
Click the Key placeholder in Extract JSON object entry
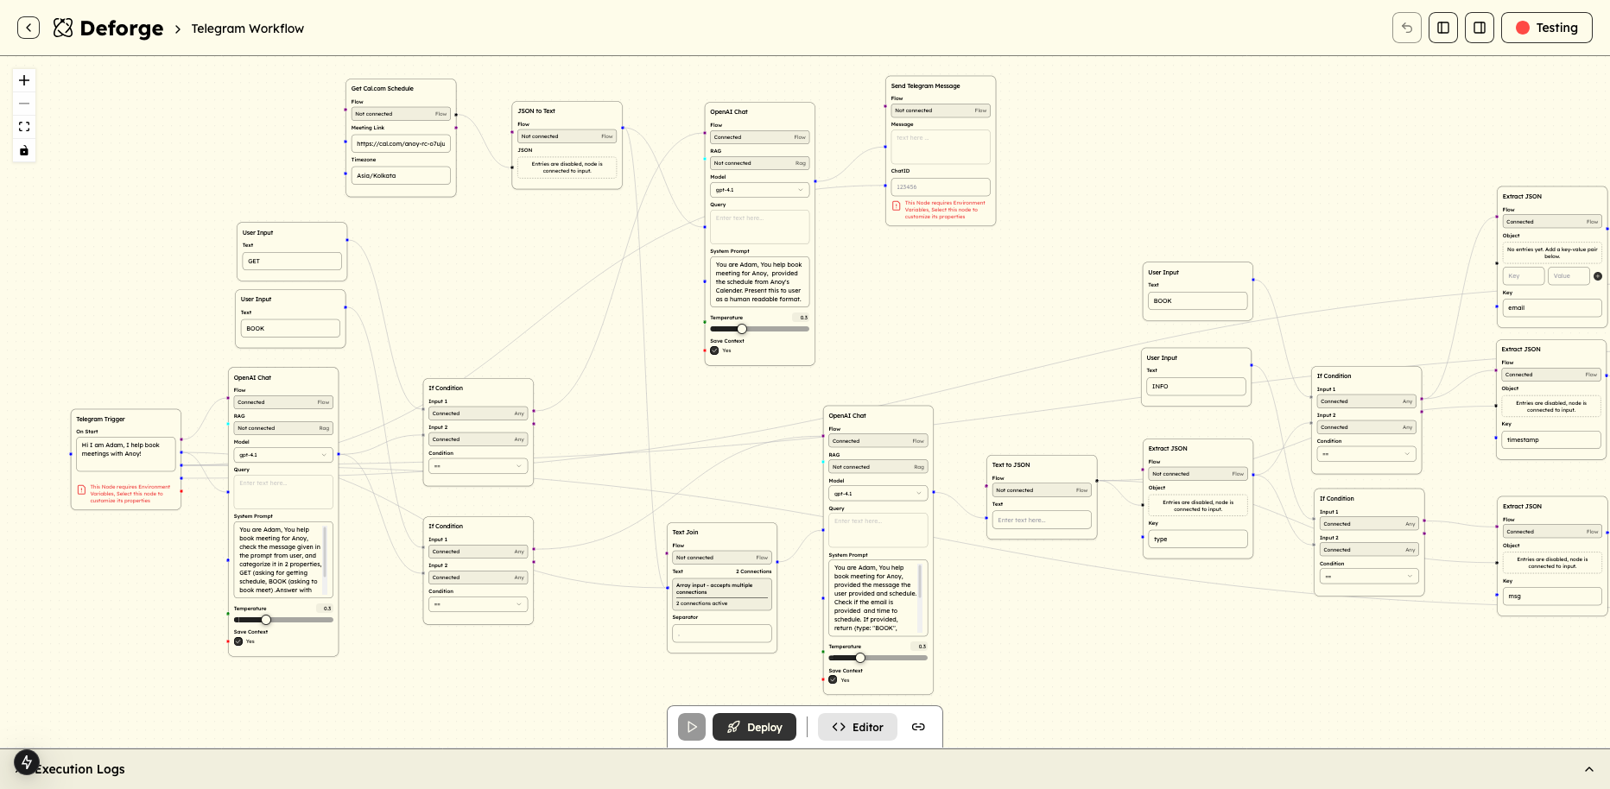1524,276
